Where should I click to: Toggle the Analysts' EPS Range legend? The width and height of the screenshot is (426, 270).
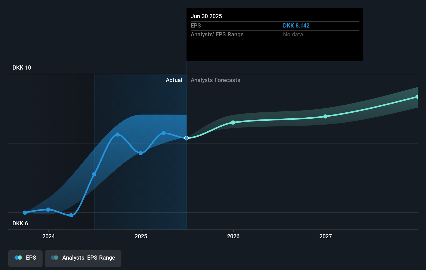83,258
